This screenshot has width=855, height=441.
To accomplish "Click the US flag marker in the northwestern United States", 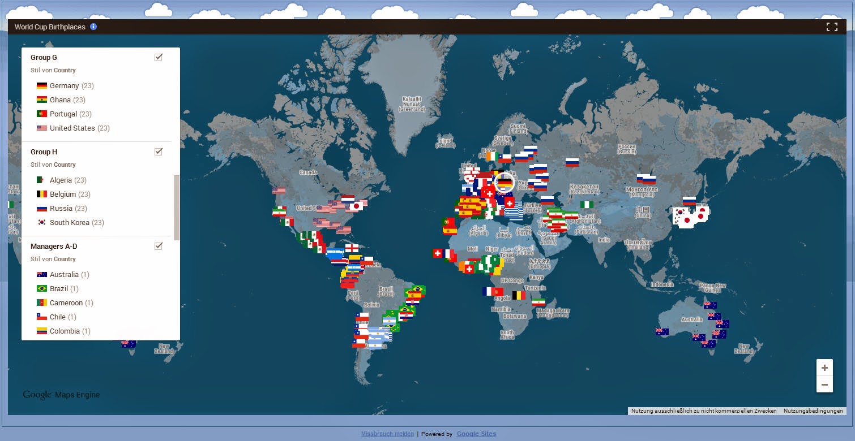I will (279, 190).
